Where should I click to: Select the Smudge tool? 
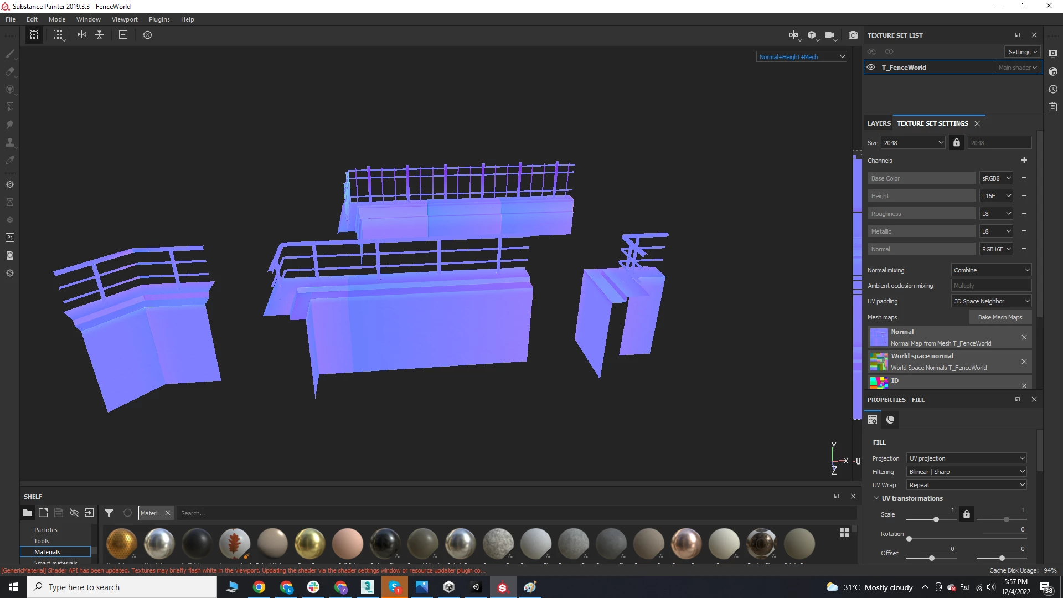point(9,125)
